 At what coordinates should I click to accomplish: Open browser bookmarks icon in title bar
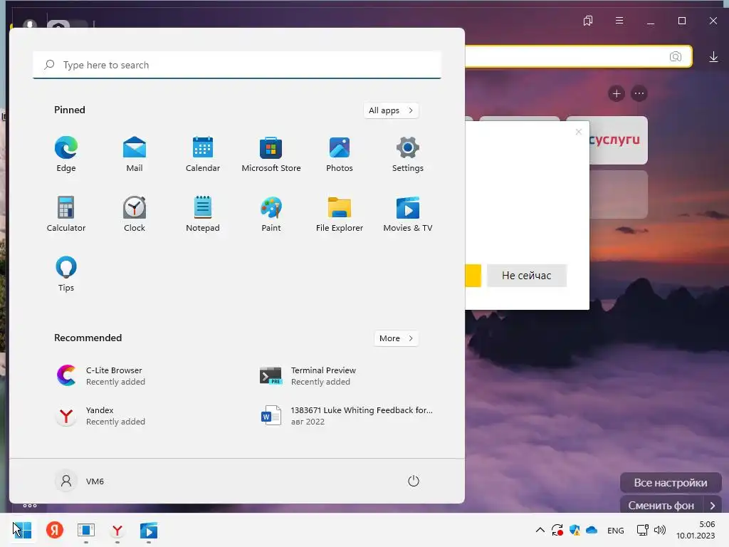(588, 21)
